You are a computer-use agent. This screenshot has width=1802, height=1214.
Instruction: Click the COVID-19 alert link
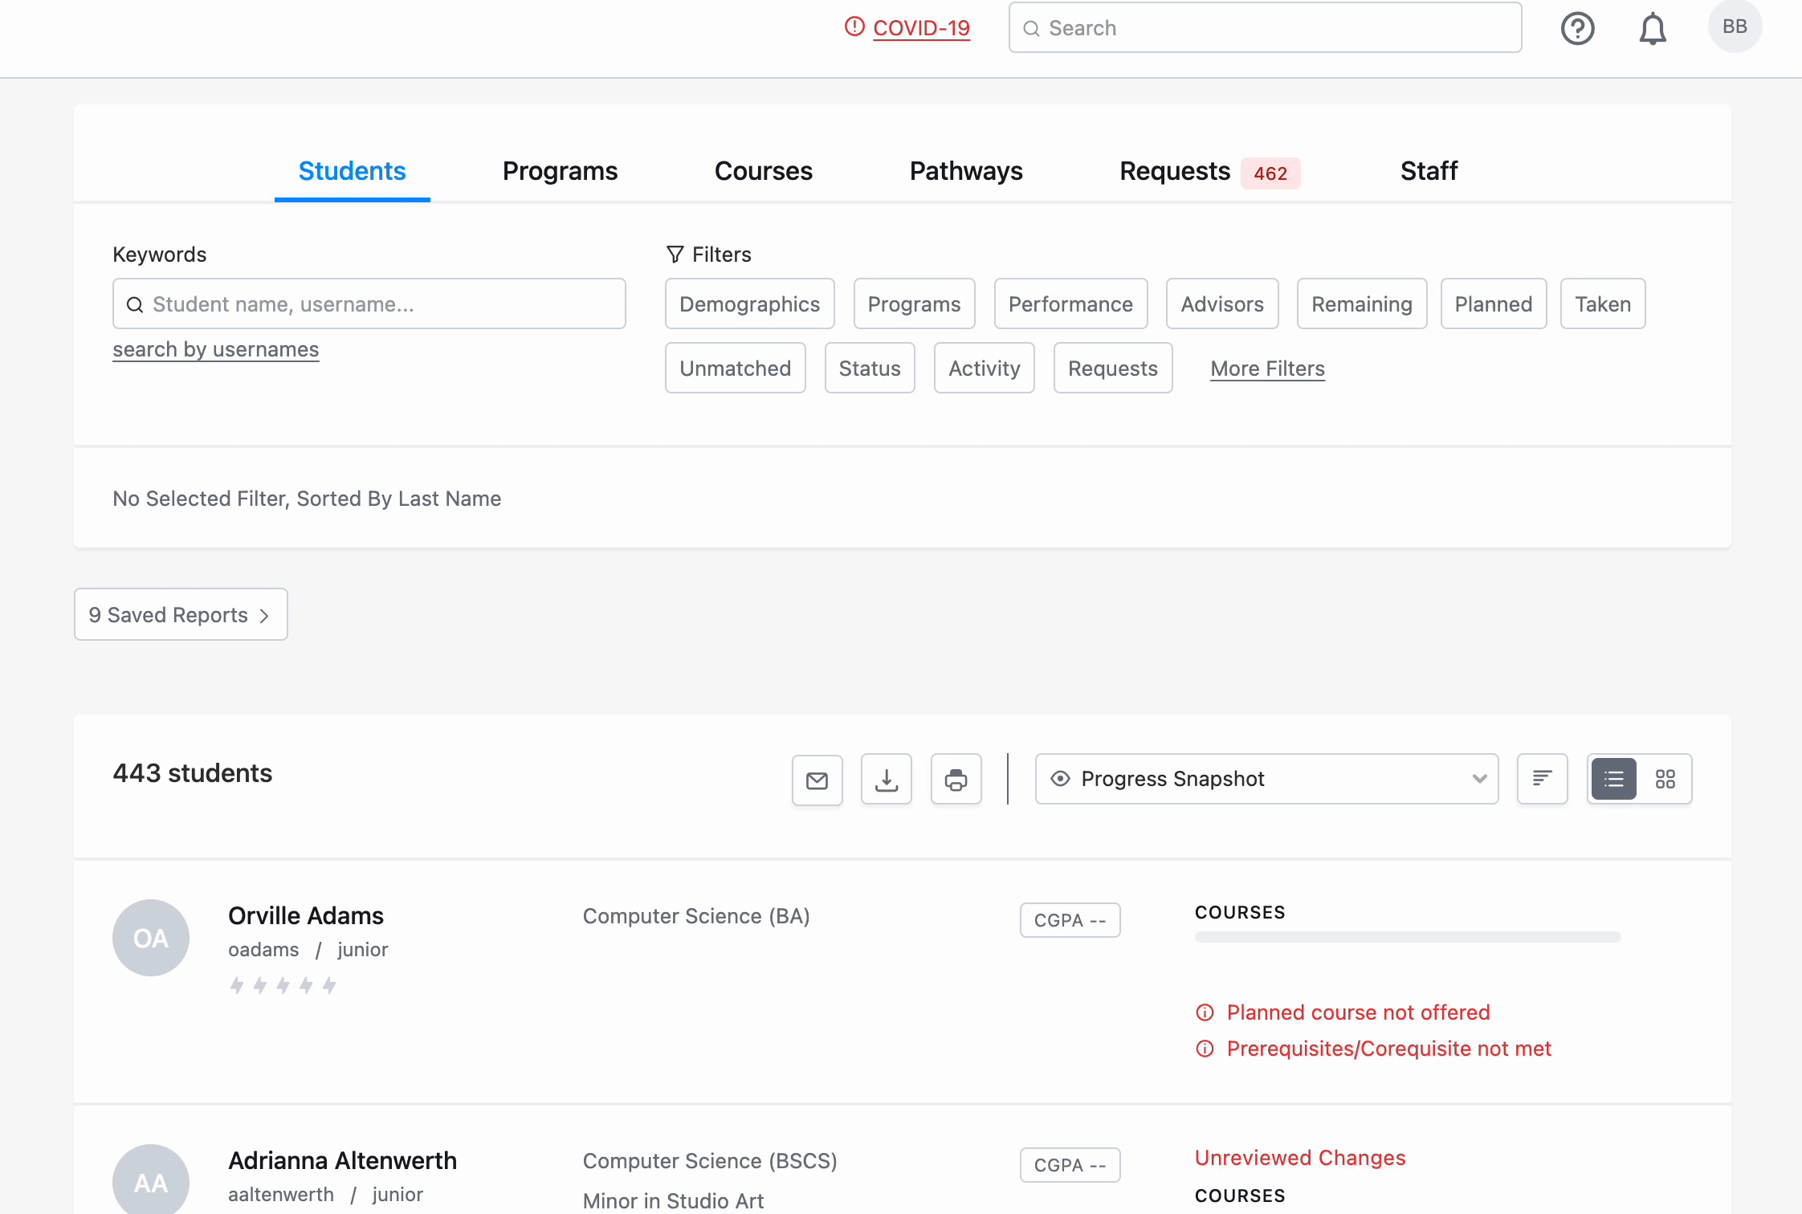click(x=921, y=27)
